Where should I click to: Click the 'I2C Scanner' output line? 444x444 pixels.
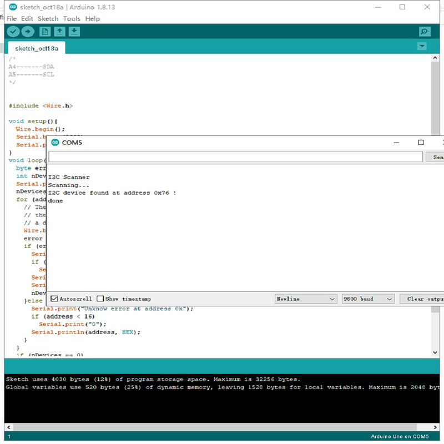[69, 177]
